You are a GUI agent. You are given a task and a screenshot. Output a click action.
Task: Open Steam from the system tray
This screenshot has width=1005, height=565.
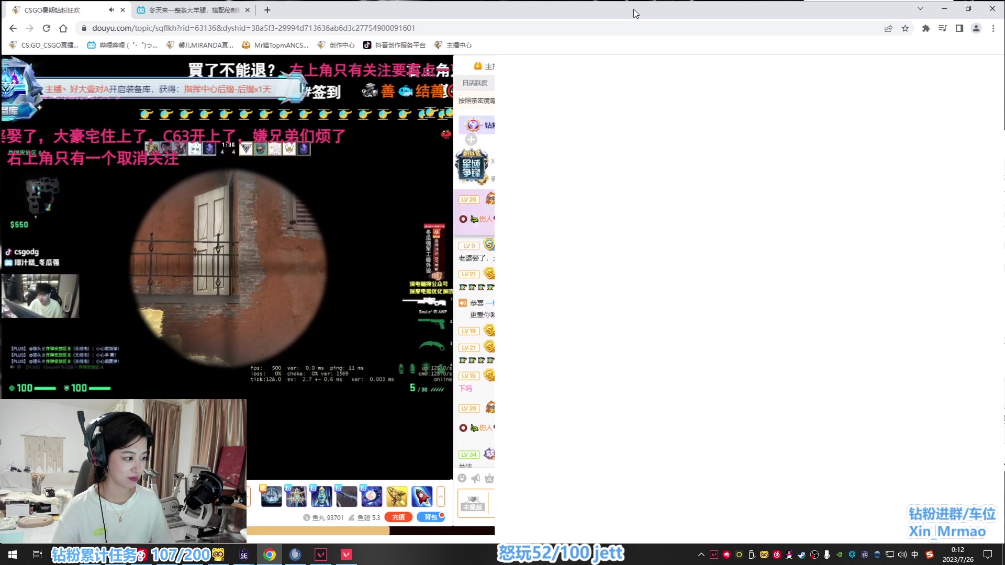pos(802,555)
